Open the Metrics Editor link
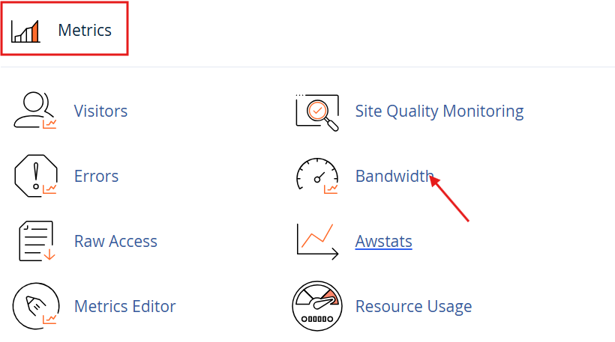615x342 pixels. tap(124, 306)
